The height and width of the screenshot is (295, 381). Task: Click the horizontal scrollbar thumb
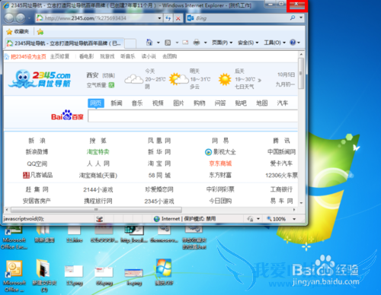coord(96,210)
